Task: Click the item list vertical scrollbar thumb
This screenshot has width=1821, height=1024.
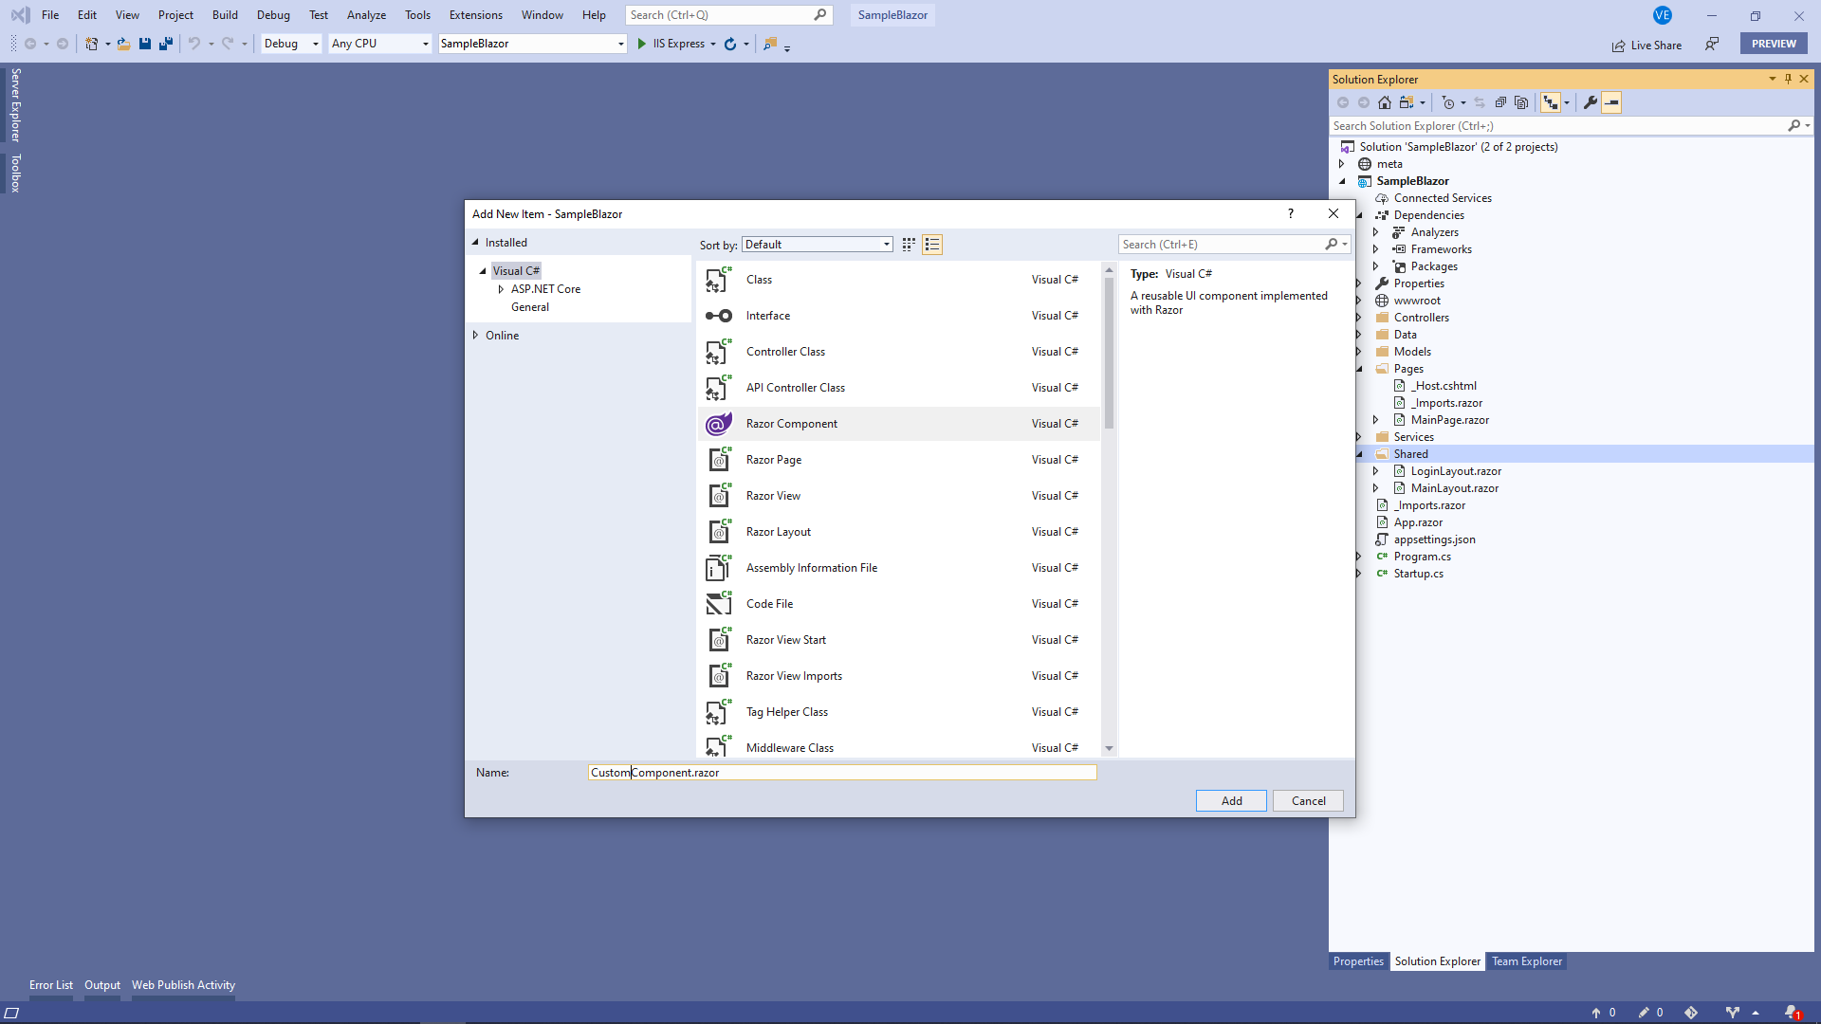Action: tap(1109, 353)
